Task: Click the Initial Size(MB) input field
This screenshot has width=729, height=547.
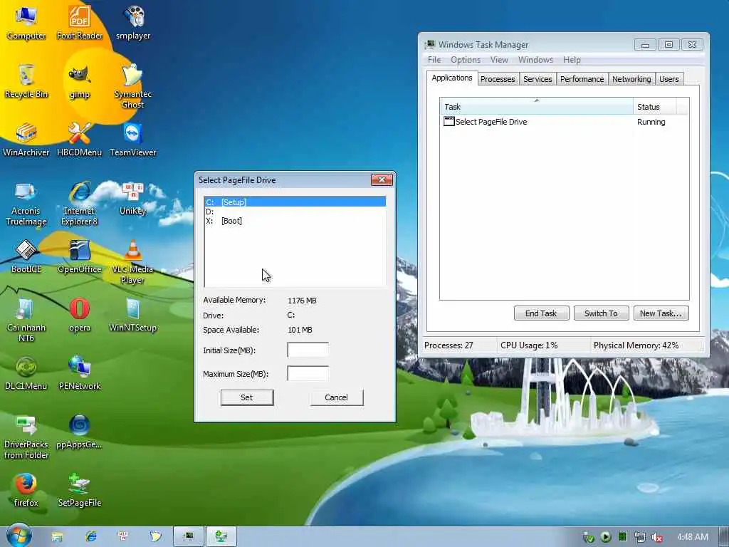Action: coord(308,350)
